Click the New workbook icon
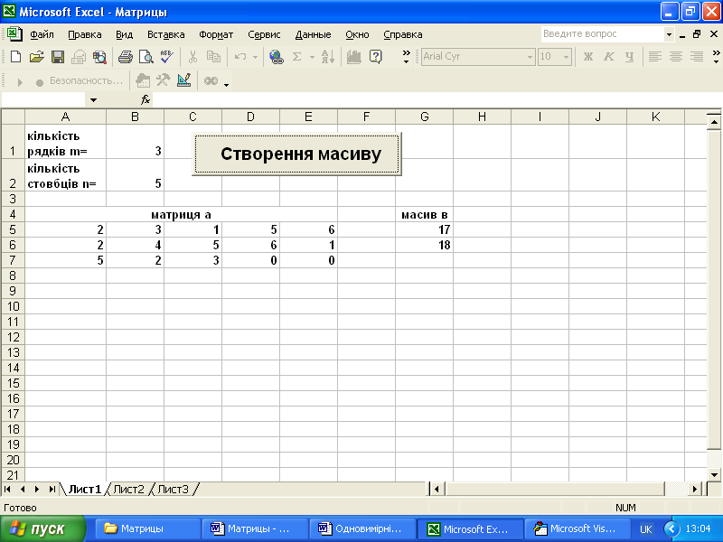The image size is (723, 542). pos(15,57)
